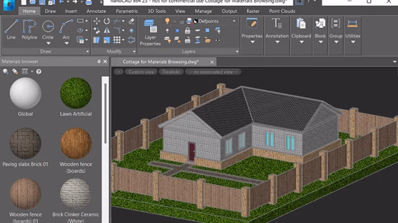Screen dimensions: 398x223
Task: Click the print icon in quick access toolbar
Action: pos(88,3)
